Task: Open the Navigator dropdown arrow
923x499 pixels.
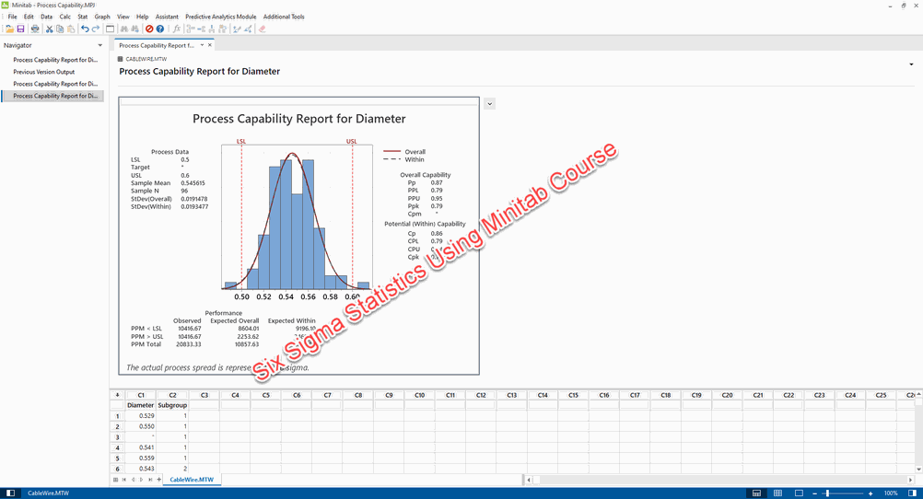Action: tap(99, 45)
